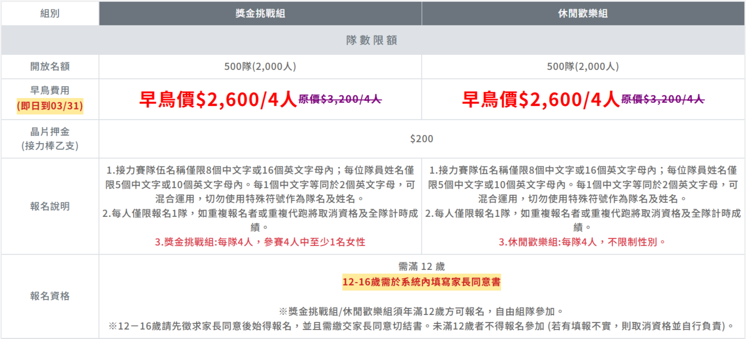Click red text 3.獎金挑戰組:每隊4人，參賽4人中至少1名女性
746x339 pixels.
(260, 242)
